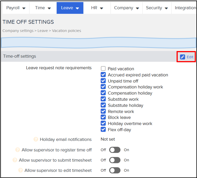Viewport: 197px width, 178px height.
Task: Open the Leave menu
Action: tap(70, 8)
